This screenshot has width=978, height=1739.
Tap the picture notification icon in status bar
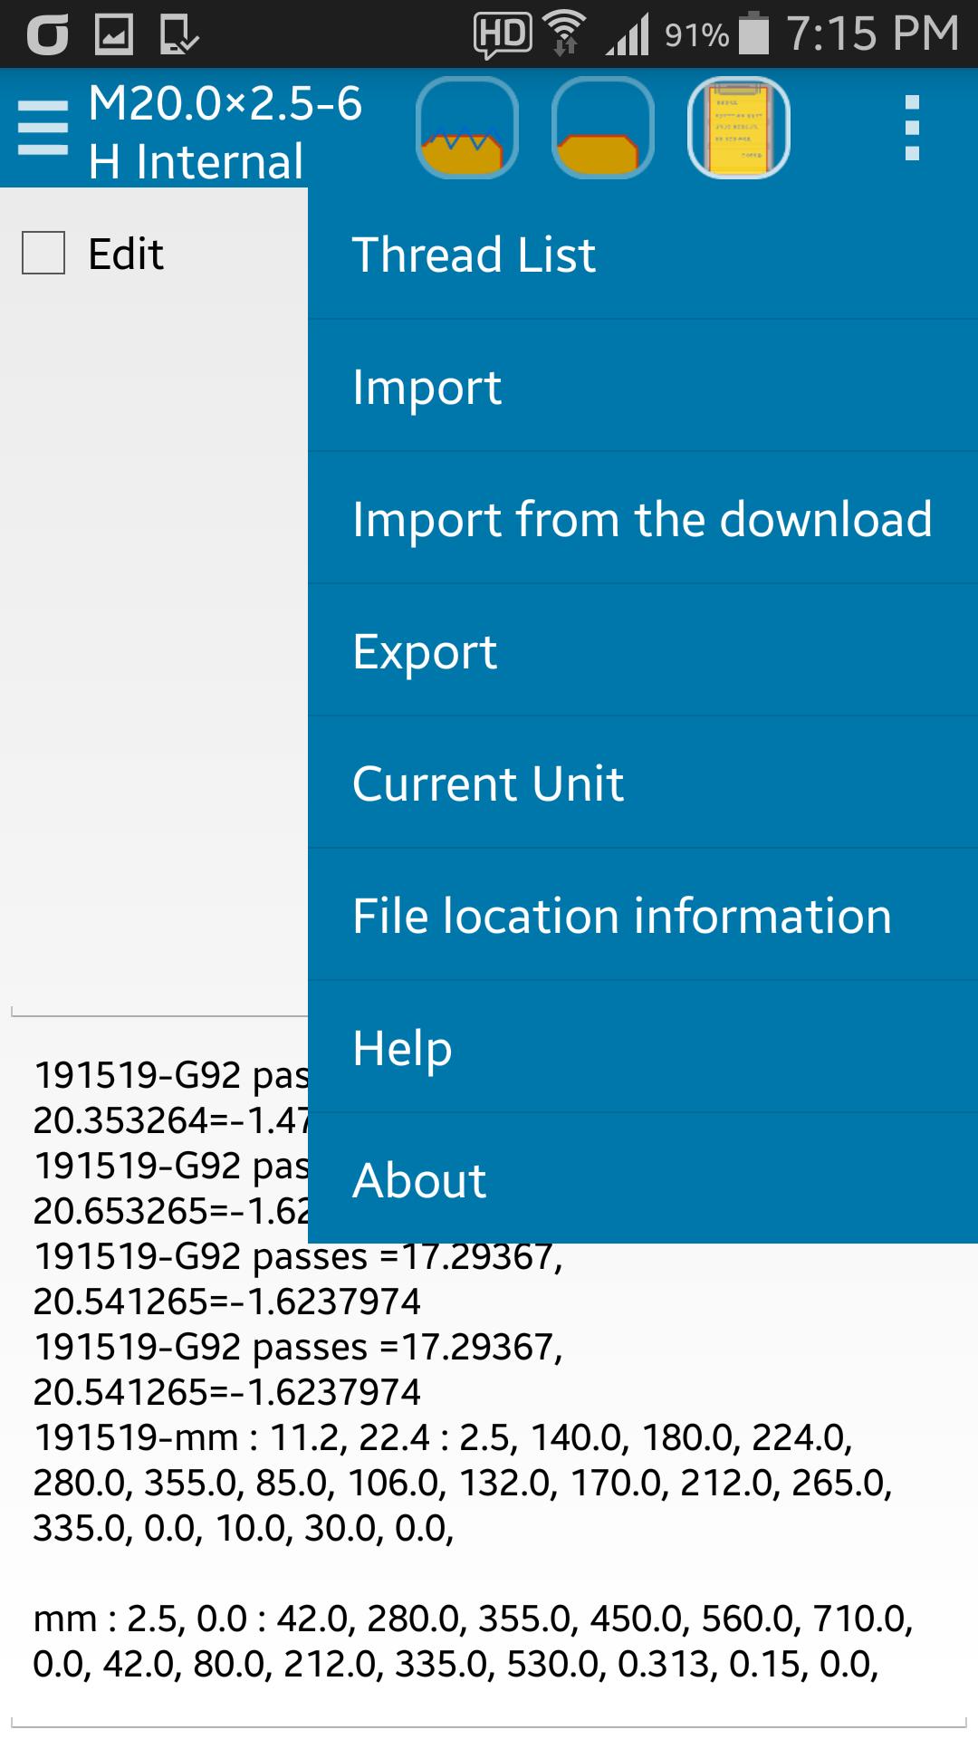click(114, 35)
